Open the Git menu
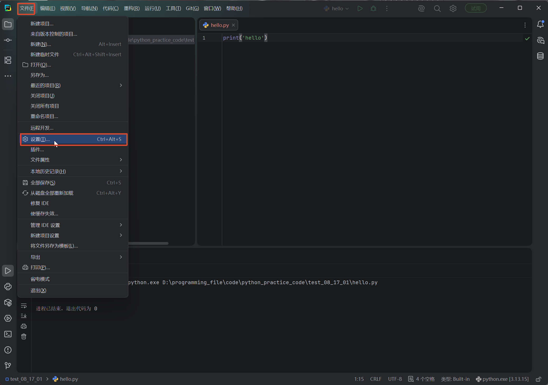 (192, 8)
